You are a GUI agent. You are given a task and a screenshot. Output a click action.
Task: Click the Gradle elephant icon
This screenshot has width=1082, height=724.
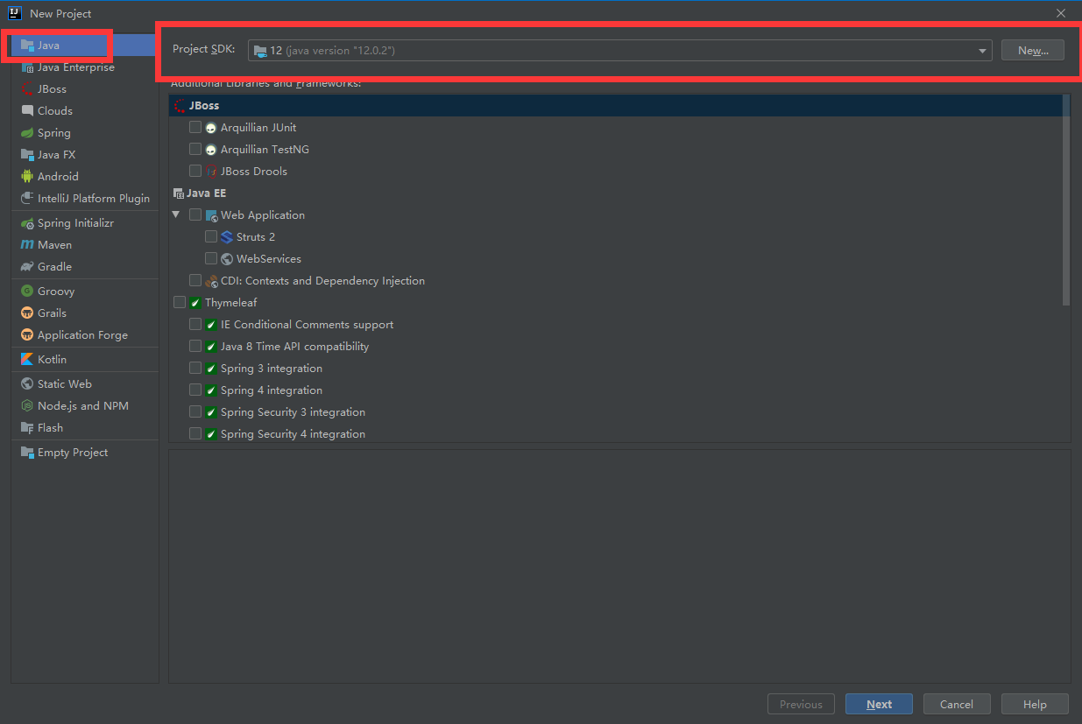[x=27, y=267]
